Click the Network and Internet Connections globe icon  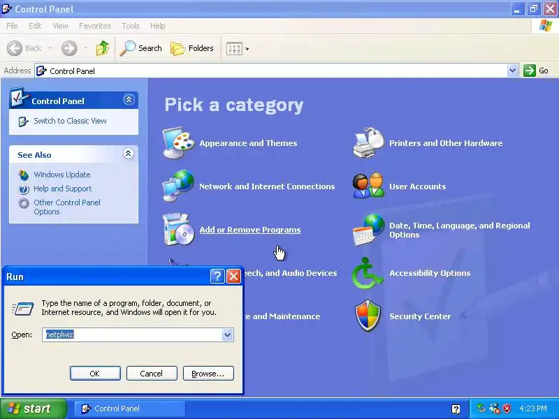[x=178, y=186]
